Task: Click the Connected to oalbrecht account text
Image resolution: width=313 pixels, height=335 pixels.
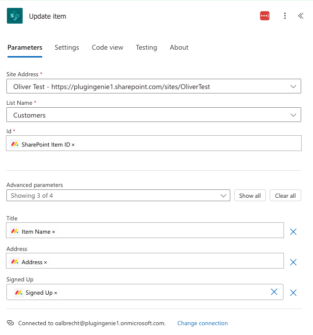Action: [92, 323]
